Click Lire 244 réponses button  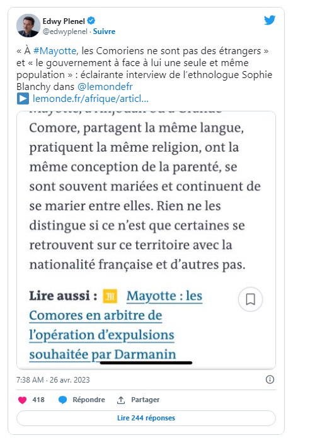click(146, 418)
